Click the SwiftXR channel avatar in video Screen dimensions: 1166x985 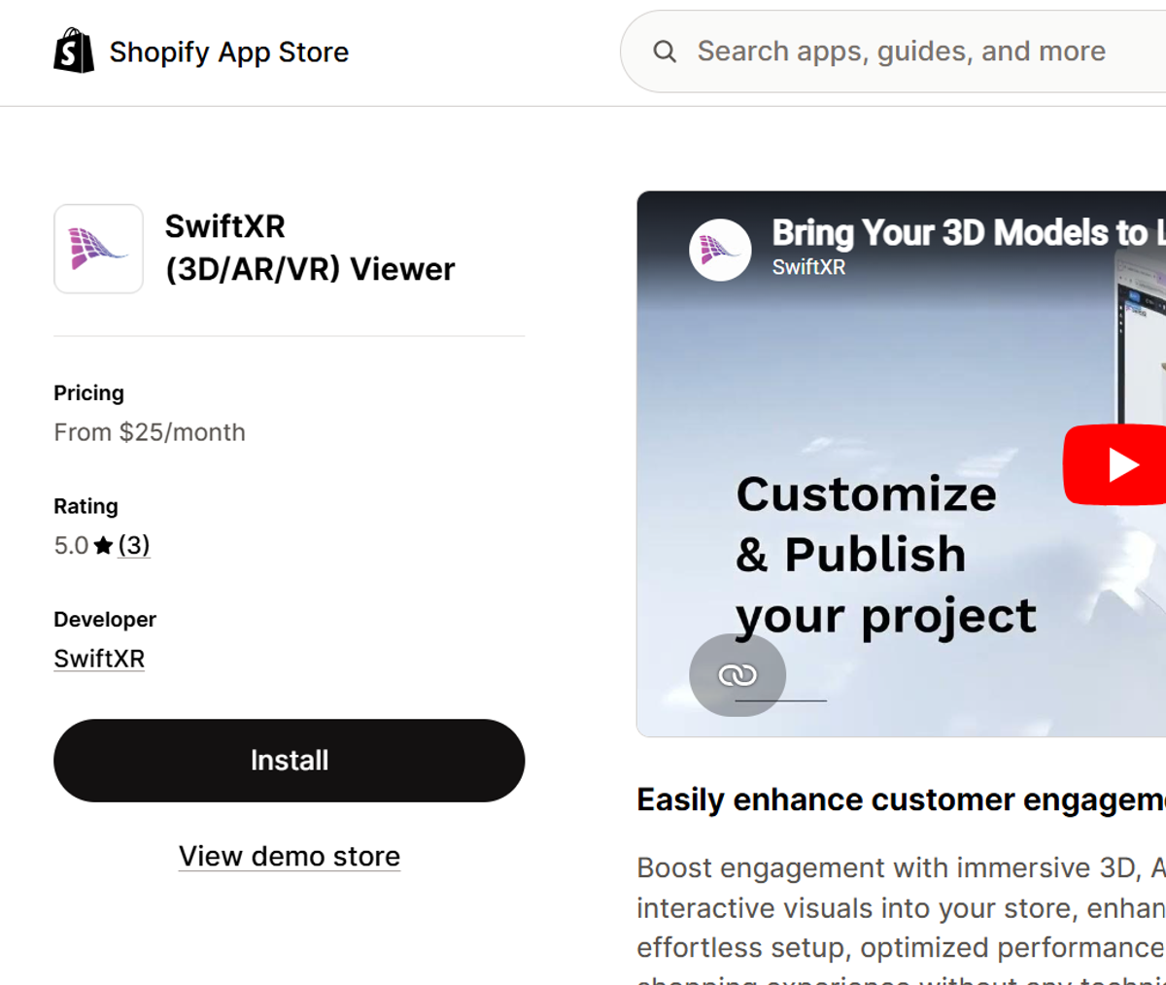[x=720, y=250]
